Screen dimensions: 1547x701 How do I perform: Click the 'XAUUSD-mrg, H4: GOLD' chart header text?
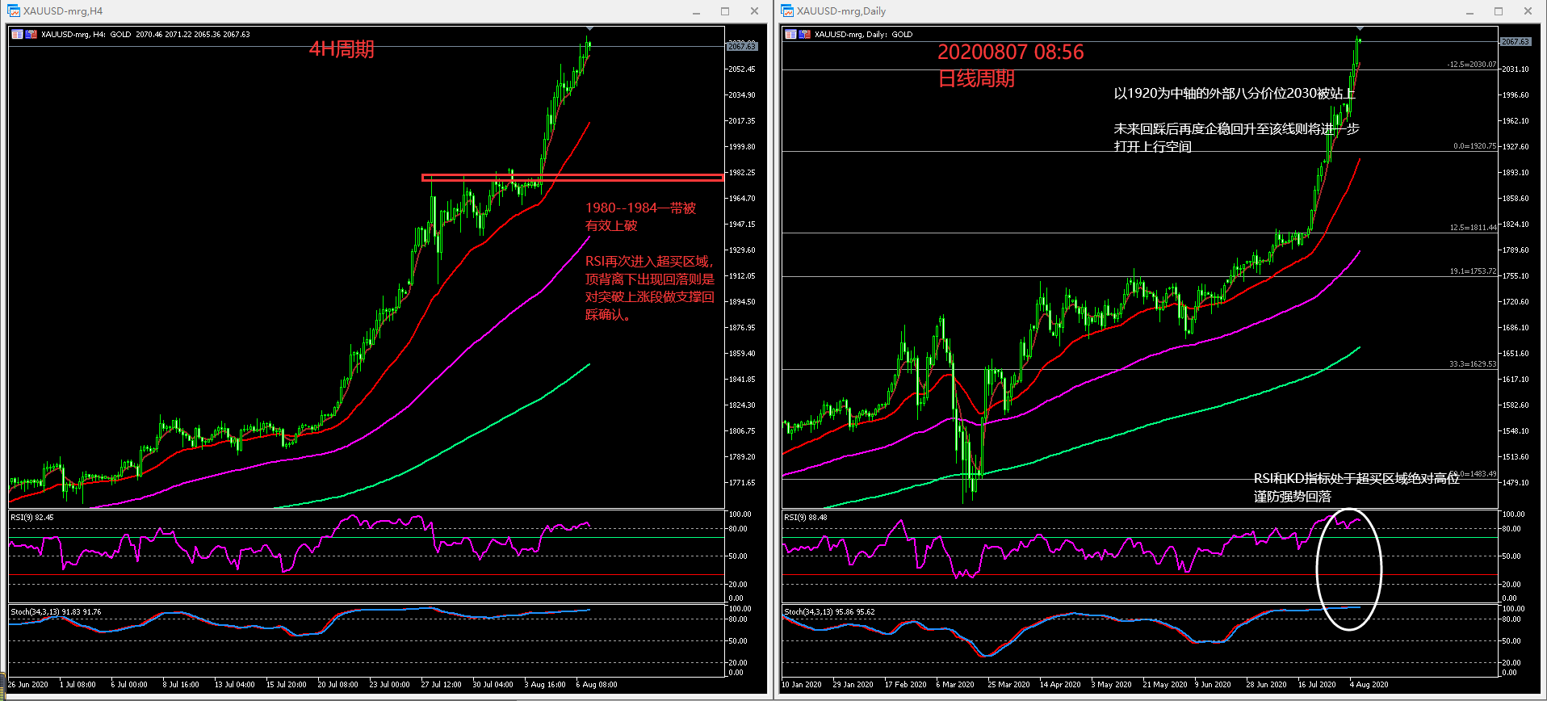tap(86, 35)
